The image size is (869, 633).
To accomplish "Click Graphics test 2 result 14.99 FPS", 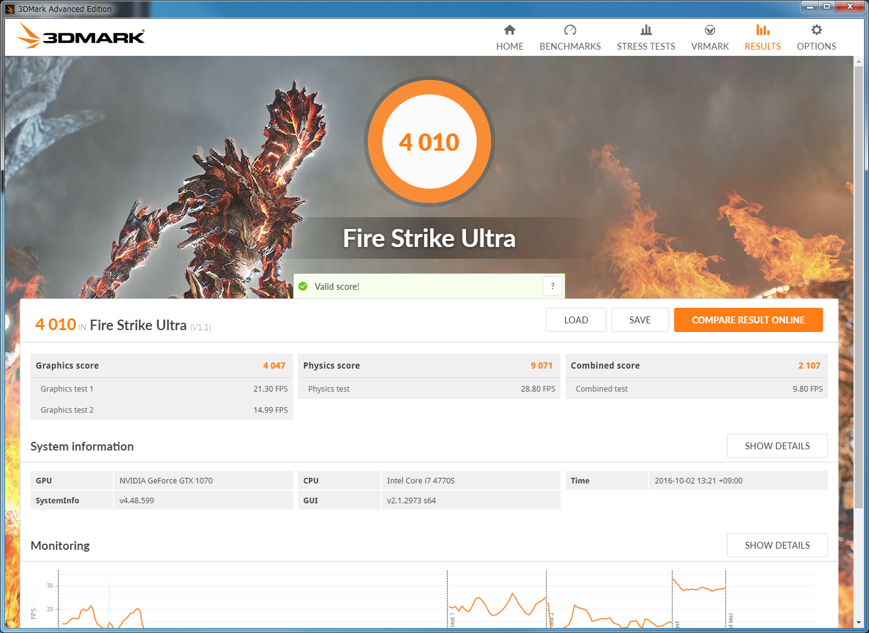I will tap(271, 410).
